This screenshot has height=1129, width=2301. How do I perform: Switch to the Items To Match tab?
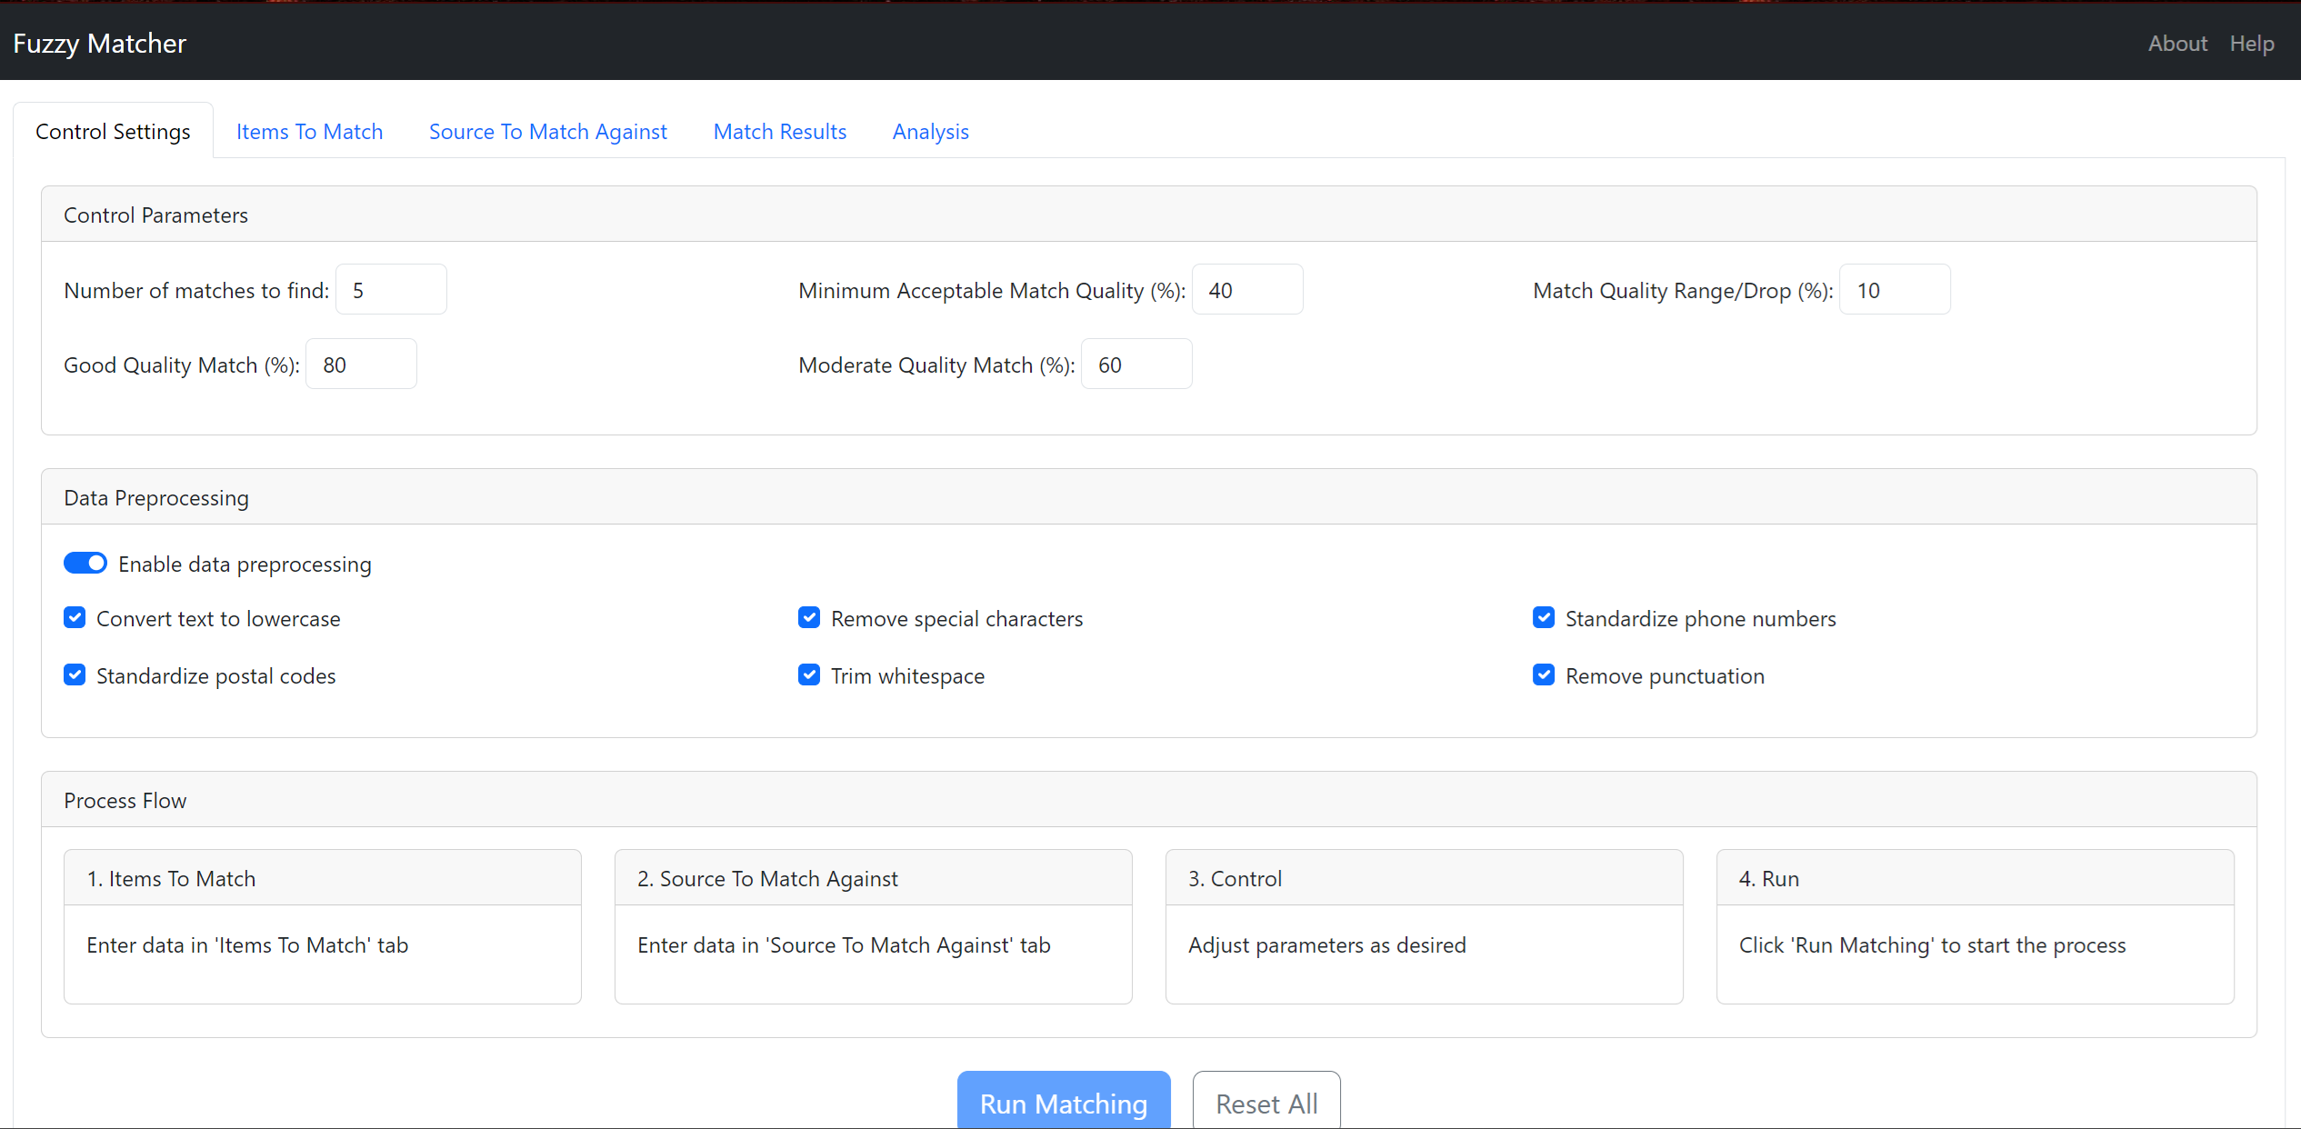tap(308, 131)
